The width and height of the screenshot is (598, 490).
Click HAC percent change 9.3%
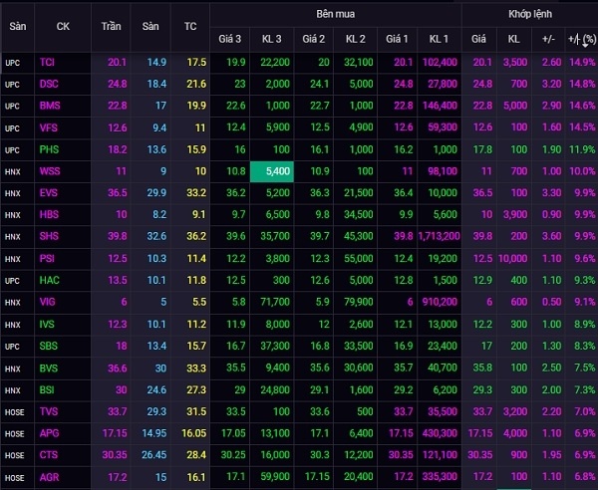585,281
